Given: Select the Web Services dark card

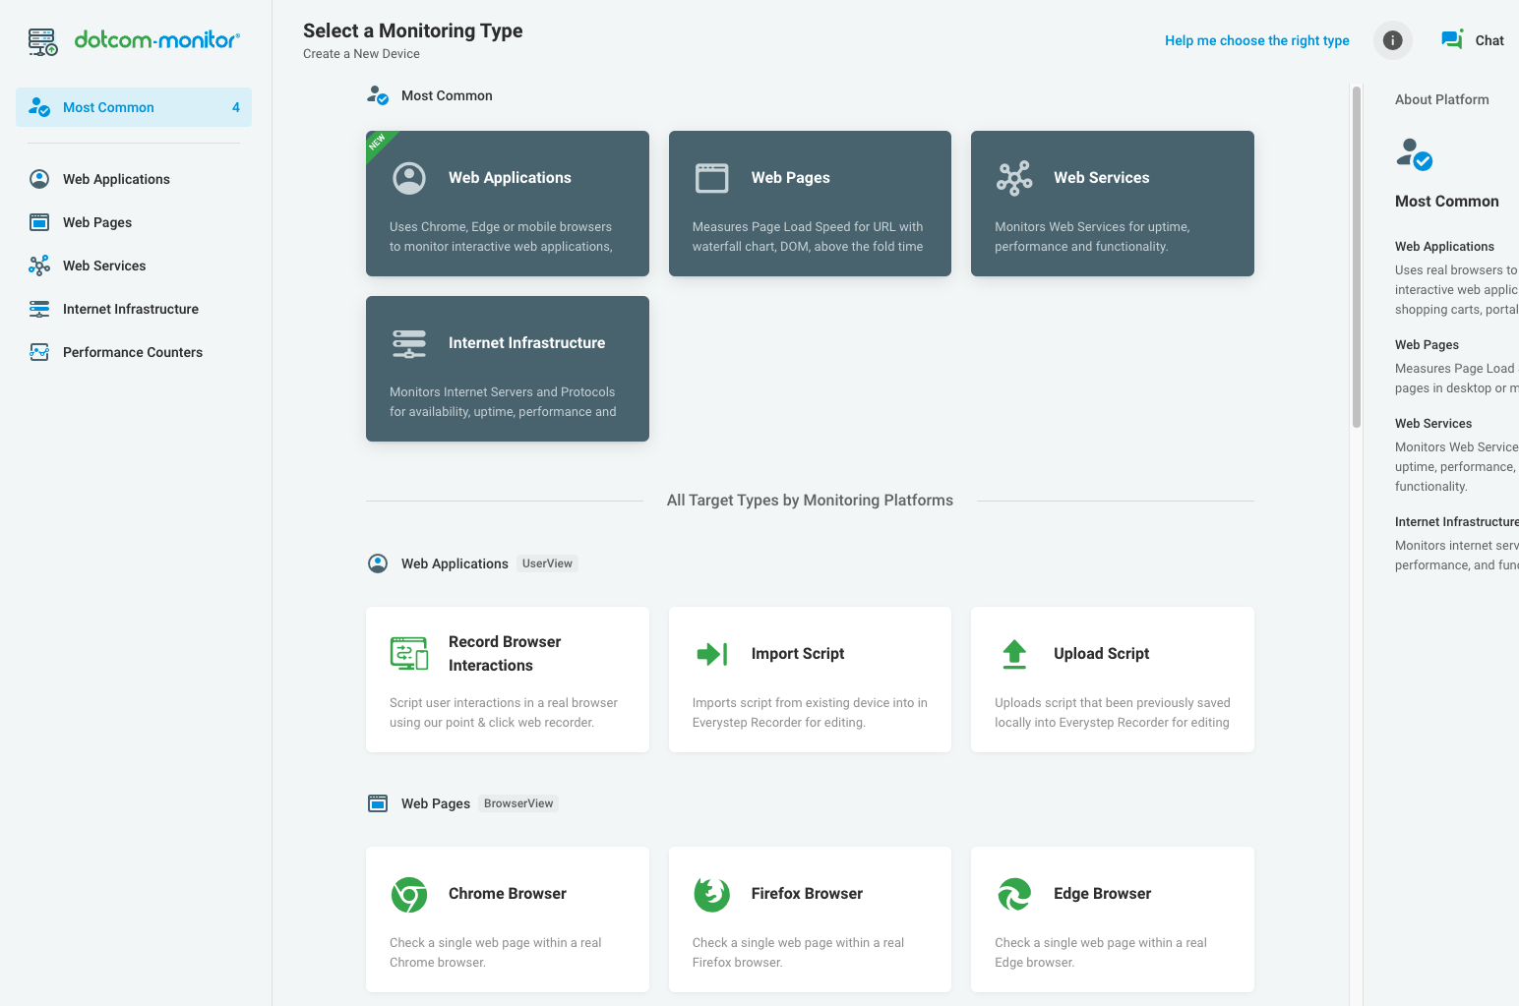Looking at the screenshot, I should coord(1112,204).
